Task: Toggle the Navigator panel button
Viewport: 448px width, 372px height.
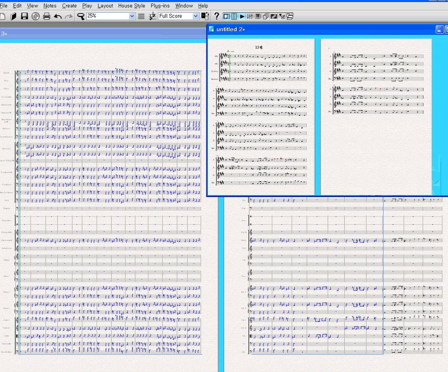Action: pos(227,16)
